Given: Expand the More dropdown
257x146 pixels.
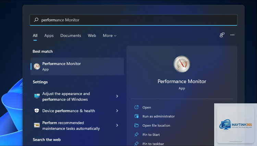Looking at the screenshot, I should pos(110,35).
